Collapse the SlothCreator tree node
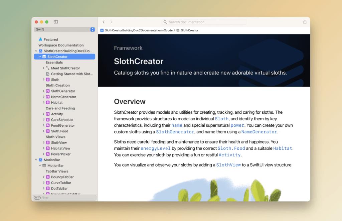 click(40, 57)
